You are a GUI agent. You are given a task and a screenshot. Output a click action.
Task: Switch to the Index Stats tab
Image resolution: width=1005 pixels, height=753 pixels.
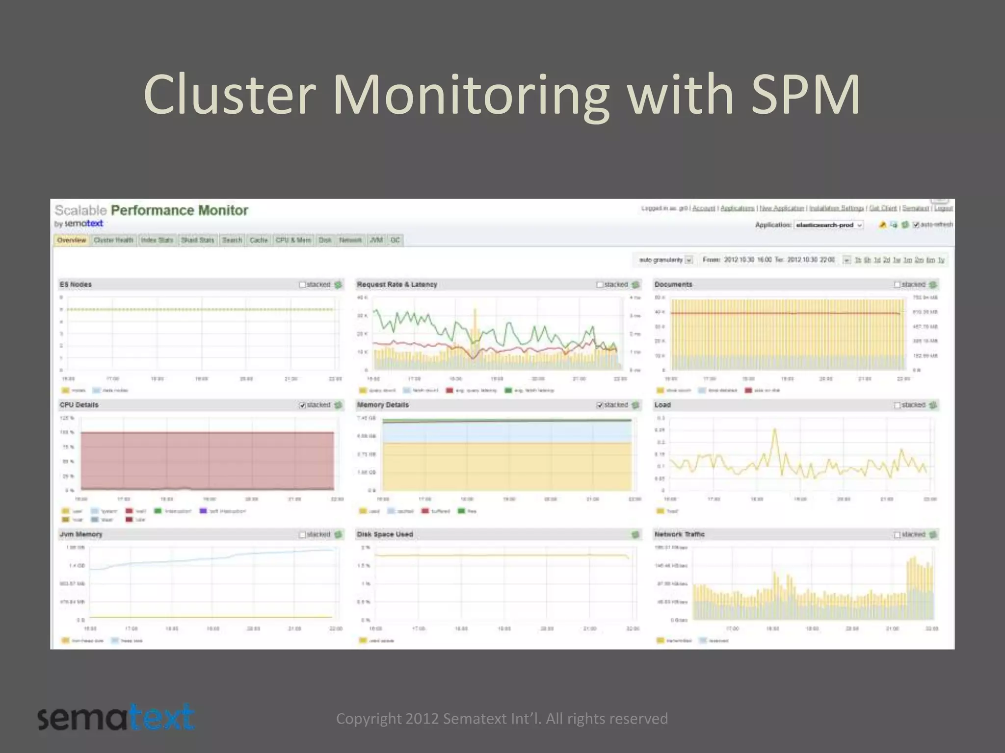(157, 240)
